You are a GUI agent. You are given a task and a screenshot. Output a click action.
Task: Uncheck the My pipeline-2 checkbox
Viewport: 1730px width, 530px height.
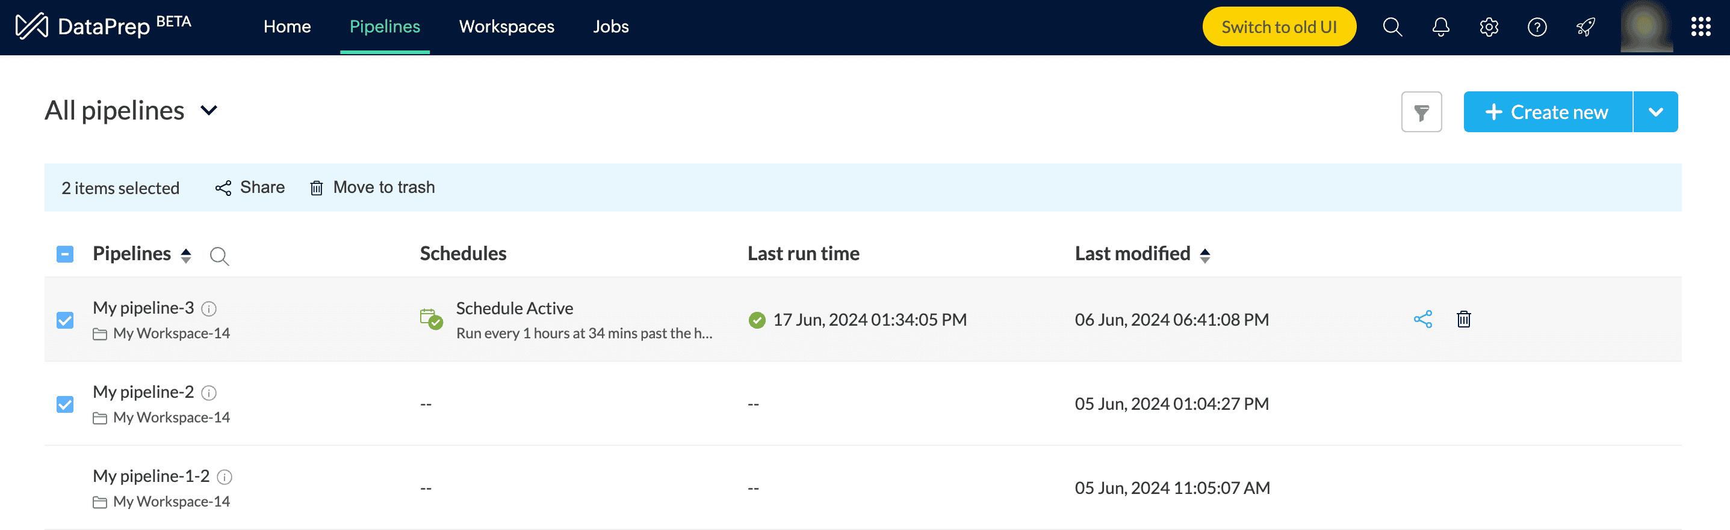[65, 404]
